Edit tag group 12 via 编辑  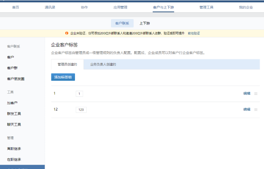247,109
